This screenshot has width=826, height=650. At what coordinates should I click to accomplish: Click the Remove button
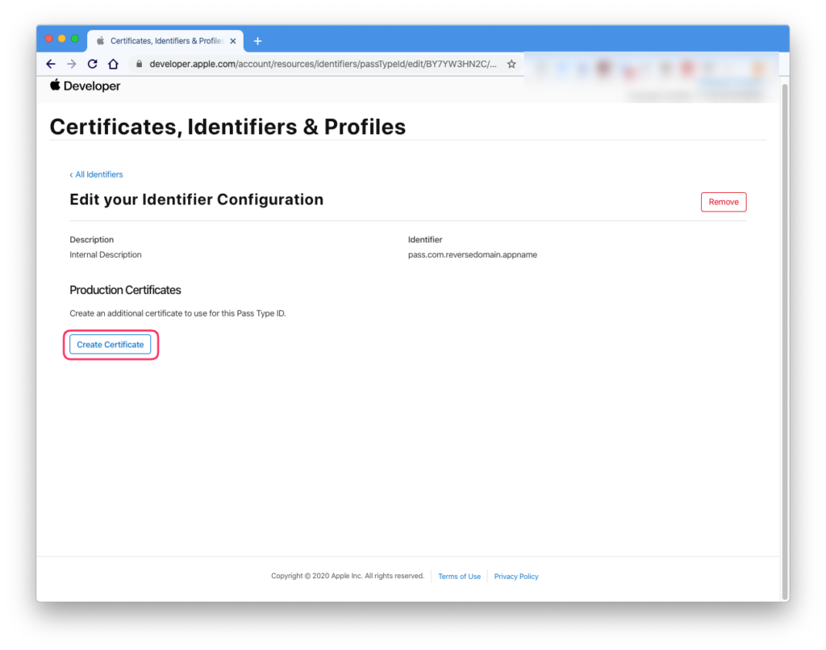coord(724,202)
